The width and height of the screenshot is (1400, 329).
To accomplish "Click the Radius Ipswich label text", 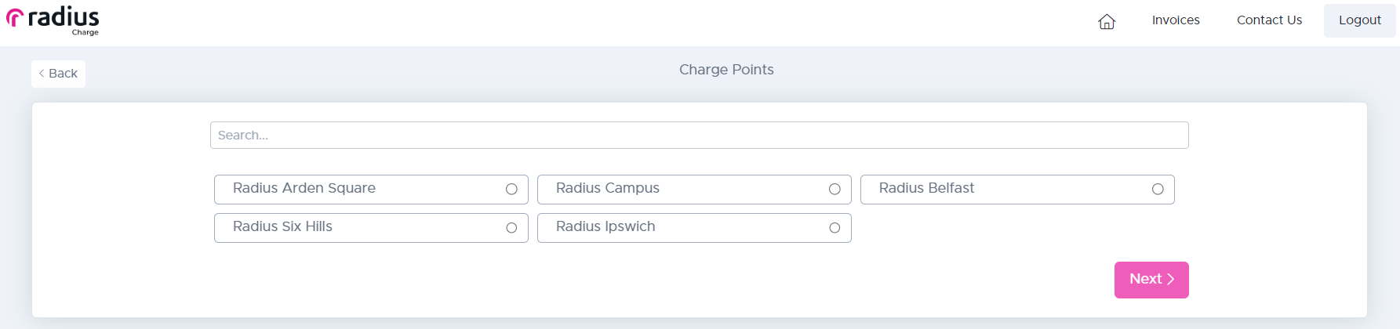I will coord(605,226).
